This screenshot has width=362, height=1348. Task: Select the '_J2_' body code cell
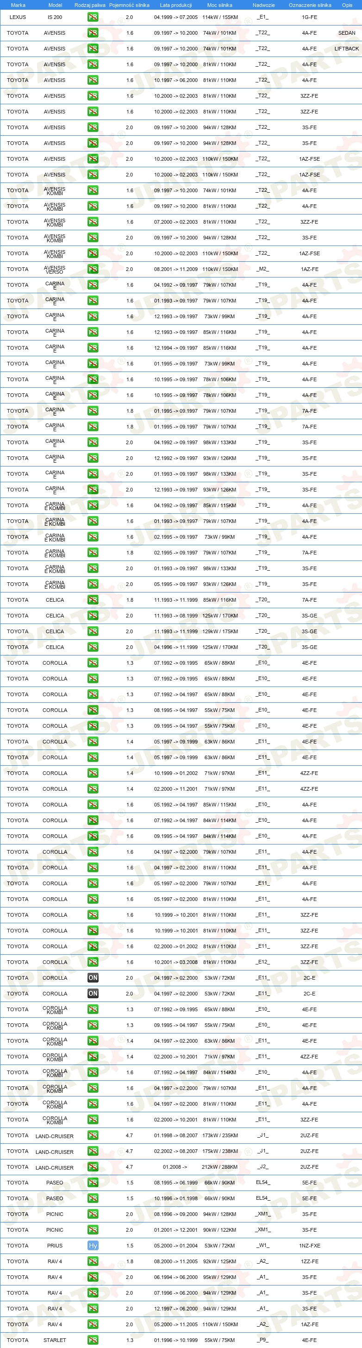coord(262,1167)
